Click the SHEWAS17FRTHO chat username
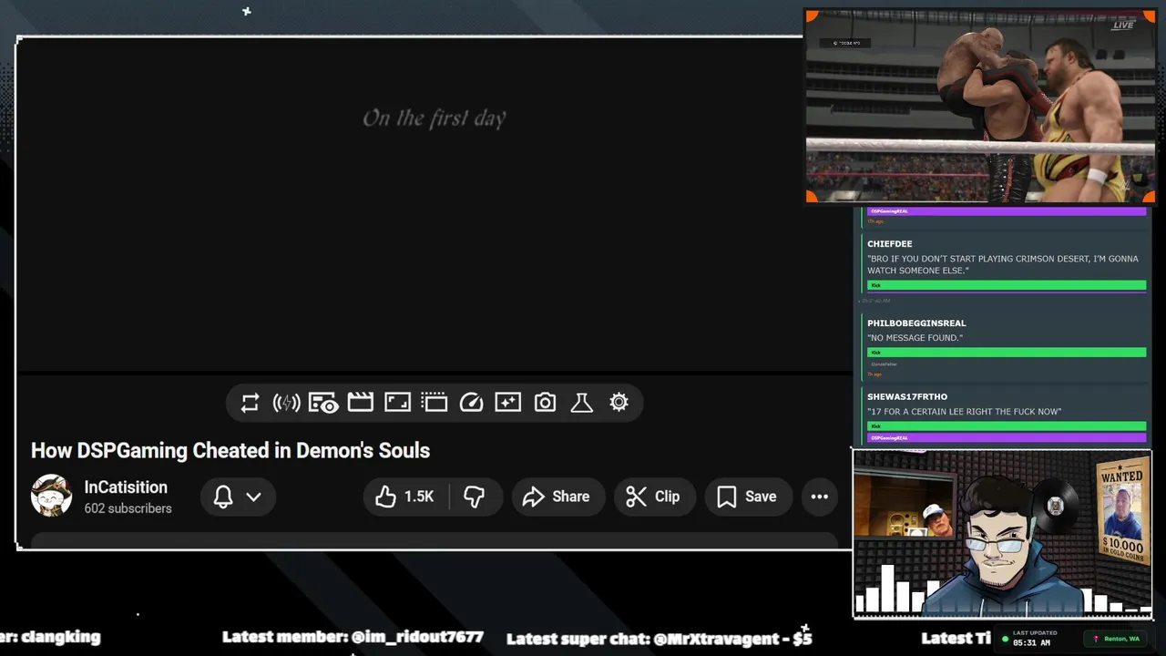Screen dimensions: 1166x656 pos(907,397)
